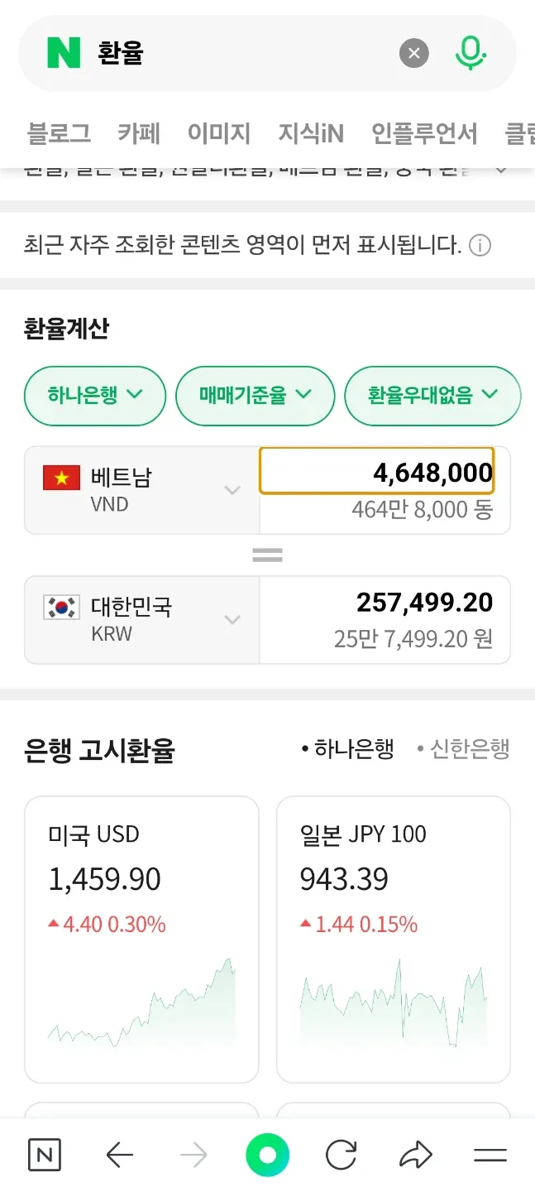Go back to previous page
Screen dimensions: 535x1192
coord(120,1155)
